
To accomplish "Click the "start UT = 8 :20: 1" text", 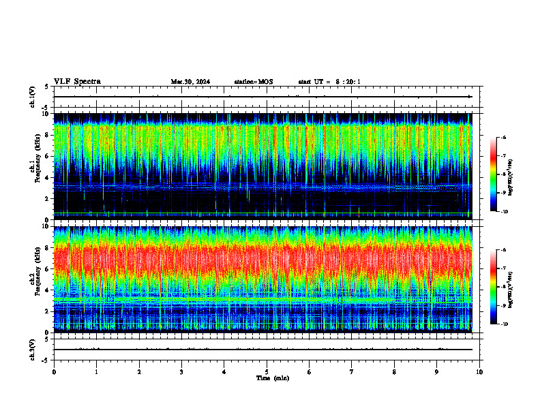I will (329, 82).
